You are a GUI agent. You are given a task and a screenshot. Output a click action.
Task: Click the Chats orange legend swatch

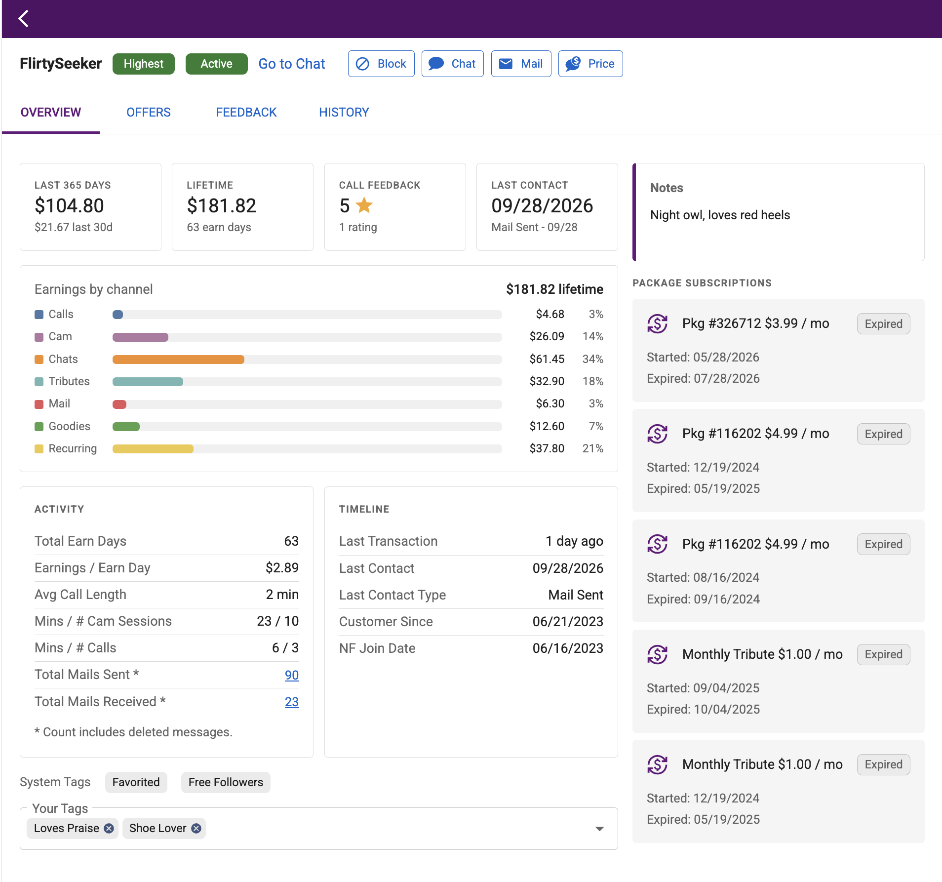coord(39,360)
